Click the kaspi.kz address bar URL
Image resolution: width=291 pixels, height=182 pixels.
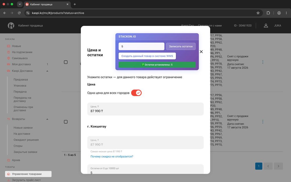pyautogui.click(x=58, y=13)
